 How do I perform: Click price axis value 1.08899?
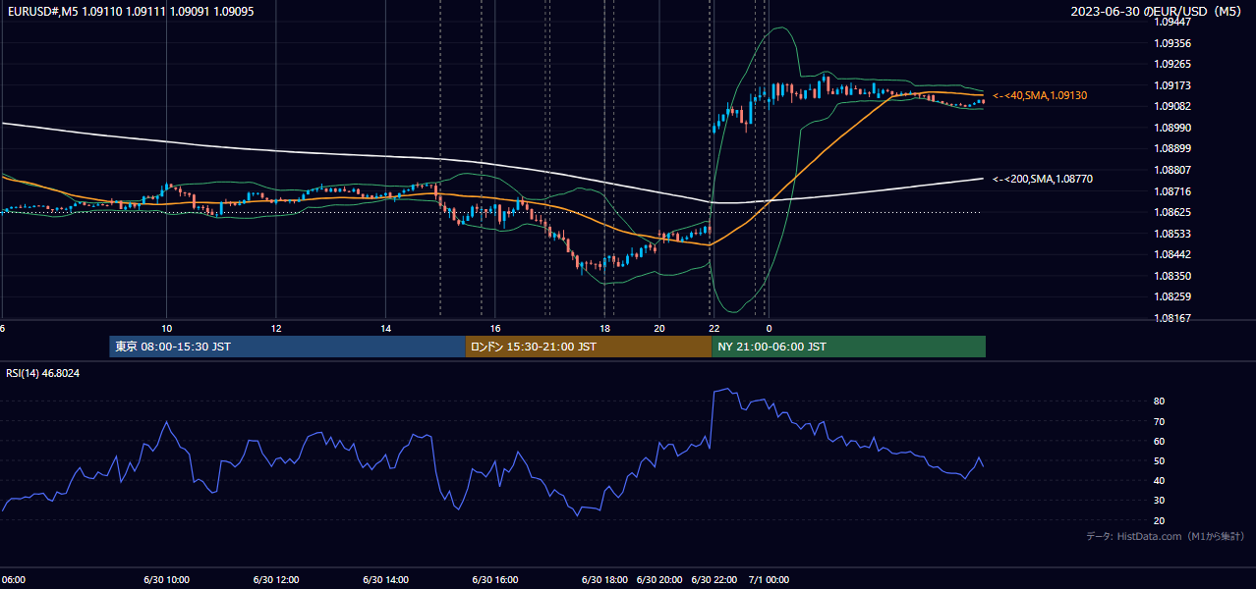pyautogui.click(x=1172, y=148)
